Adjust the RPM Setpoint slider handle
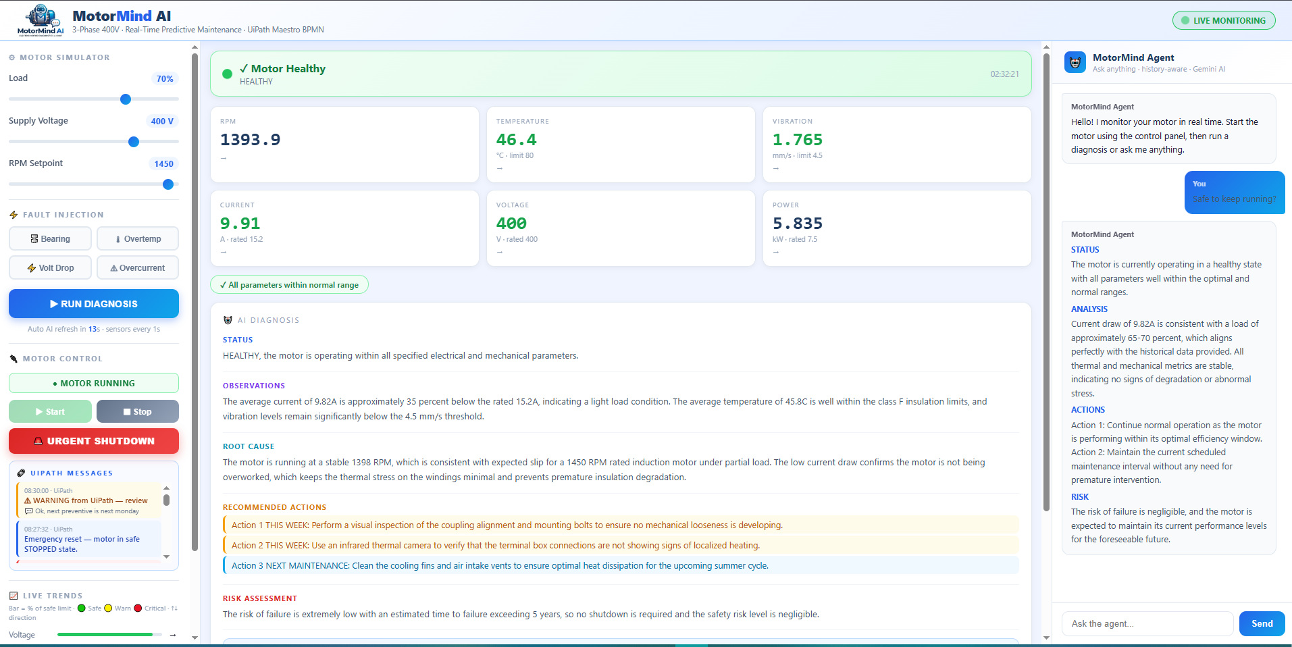The height and width of the screenshot is (647, 1292). click(x=168, y=184)
